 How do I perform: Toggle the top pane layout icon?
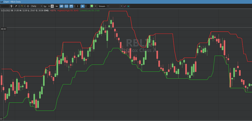tap(71, 6)
